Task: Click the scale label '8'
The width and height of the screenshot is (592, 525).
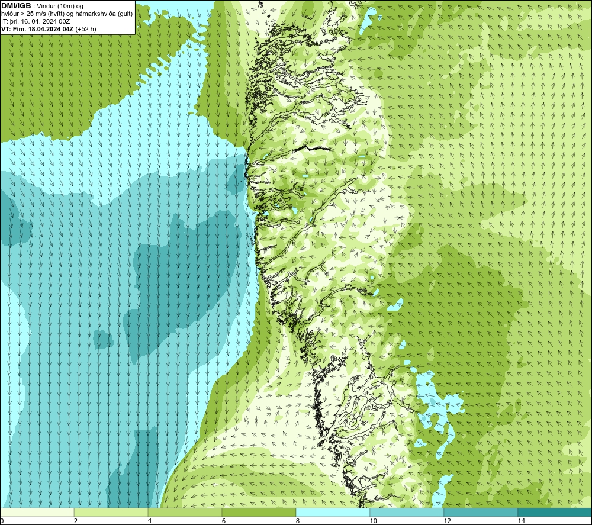Action: [298, 521]
